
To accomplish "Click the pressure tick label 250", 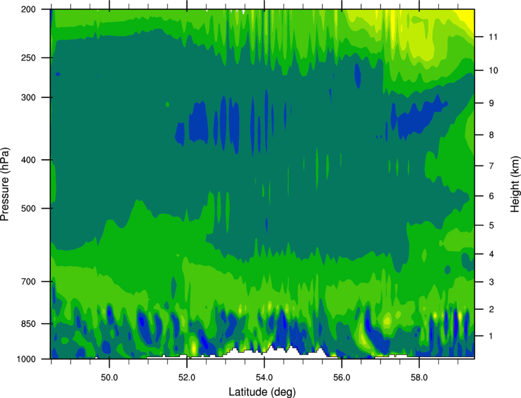I will click(x=29, y=58).
